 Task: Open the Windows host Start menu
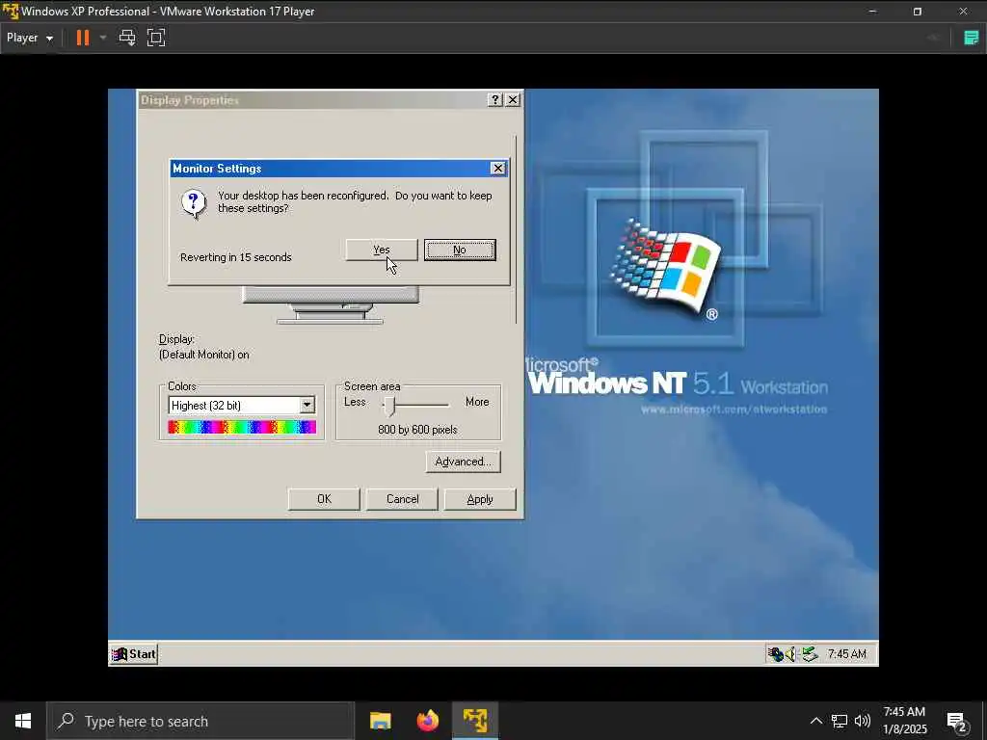tap(23, 721)
